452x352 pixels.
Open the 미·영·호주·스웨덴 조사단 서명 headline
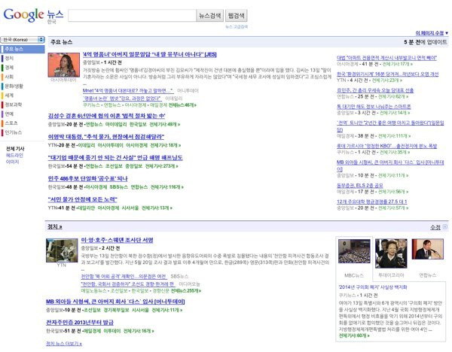117,241
